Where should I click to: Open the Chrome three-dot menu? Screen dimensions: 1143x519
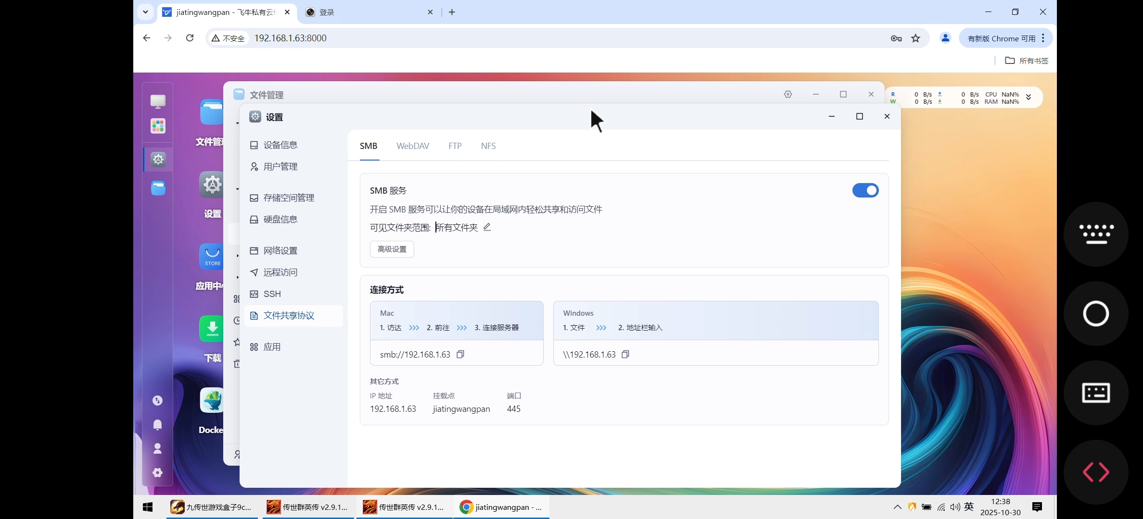click(1042, 38)
